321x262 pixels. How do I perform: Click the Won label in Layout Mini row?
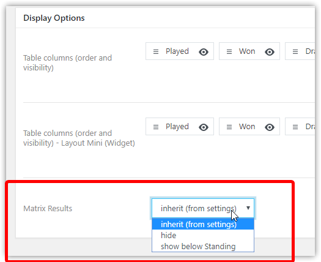(x=247, y=127)
